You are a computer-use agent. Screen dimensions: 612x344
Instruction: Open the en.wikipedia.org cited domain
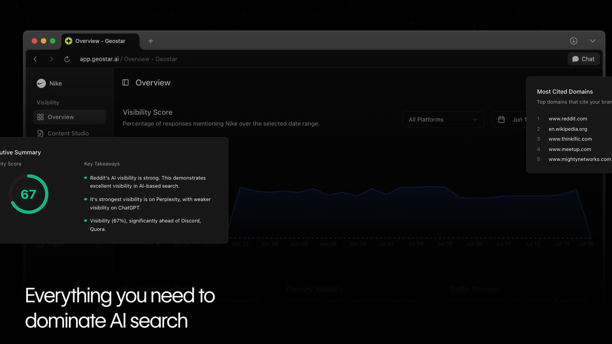pos(568,129)
